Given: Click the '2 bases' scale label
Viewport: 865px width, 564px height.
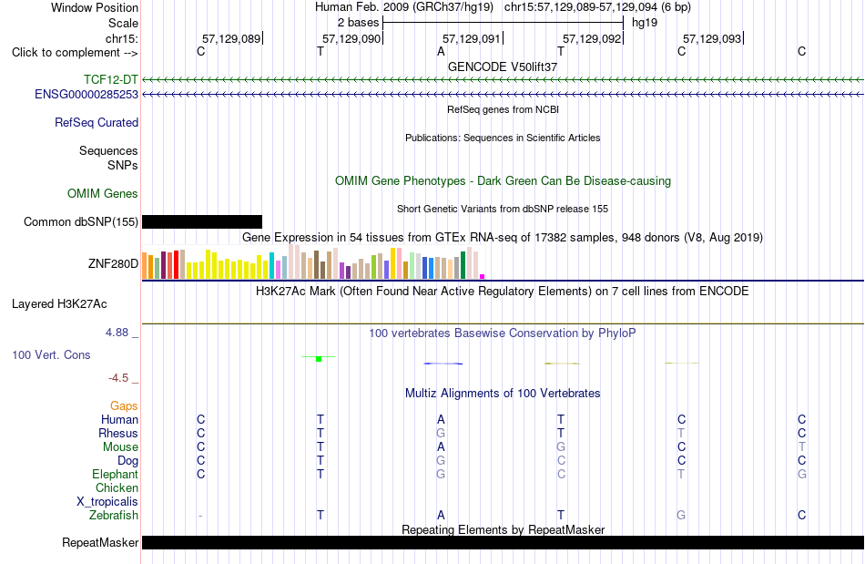Looking at the screenshot, I should (x=359, y=23).
